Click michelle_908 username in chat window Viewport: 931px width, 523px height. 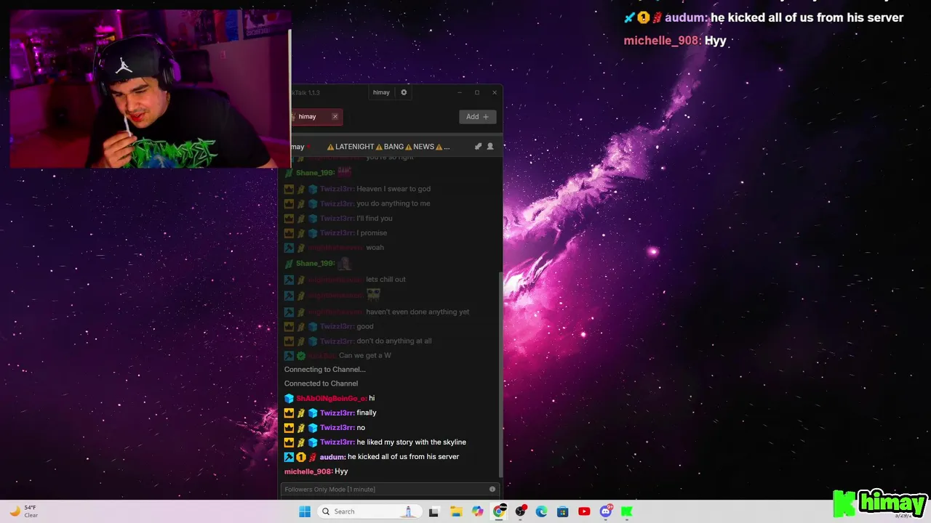(x=308, y=471)
